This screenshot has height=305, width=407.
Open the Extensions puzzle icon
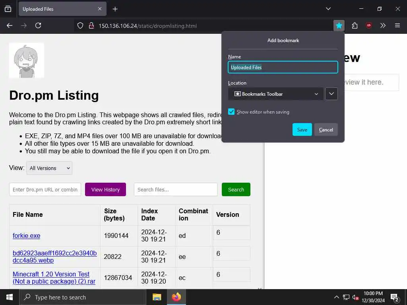click(x=355, y=25)
